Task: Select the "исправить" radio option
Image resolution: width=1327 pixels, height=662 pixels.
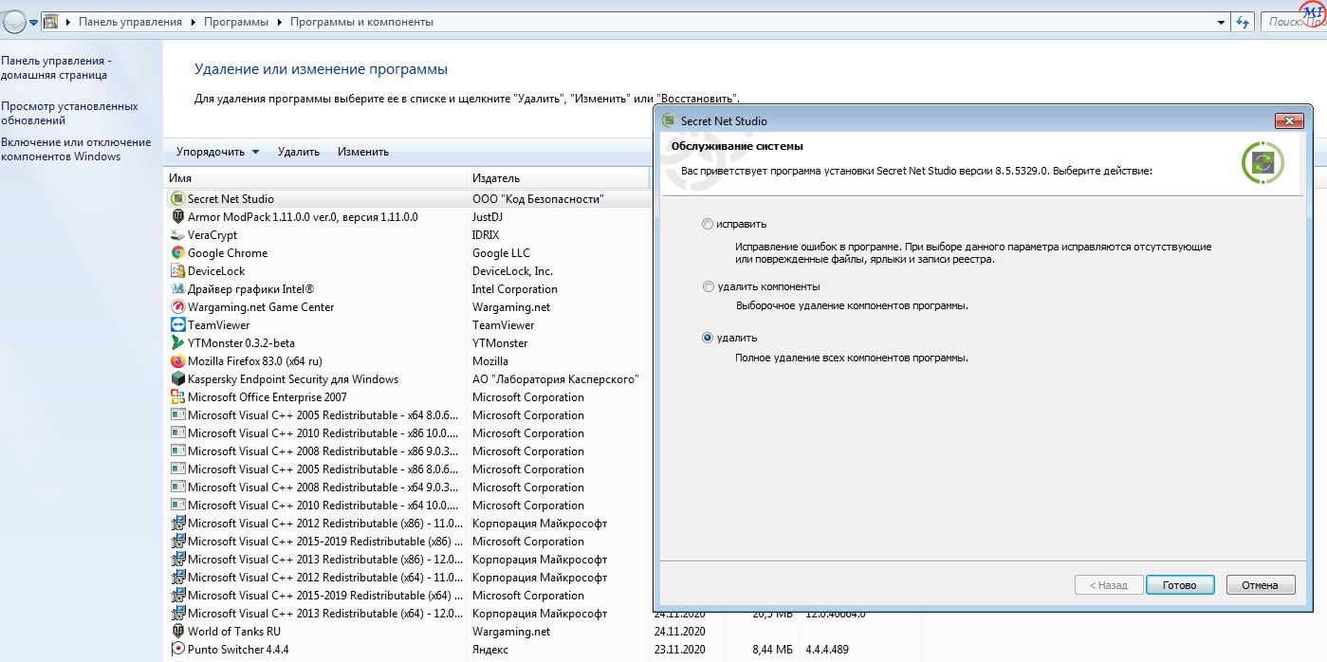Action: 708,225
